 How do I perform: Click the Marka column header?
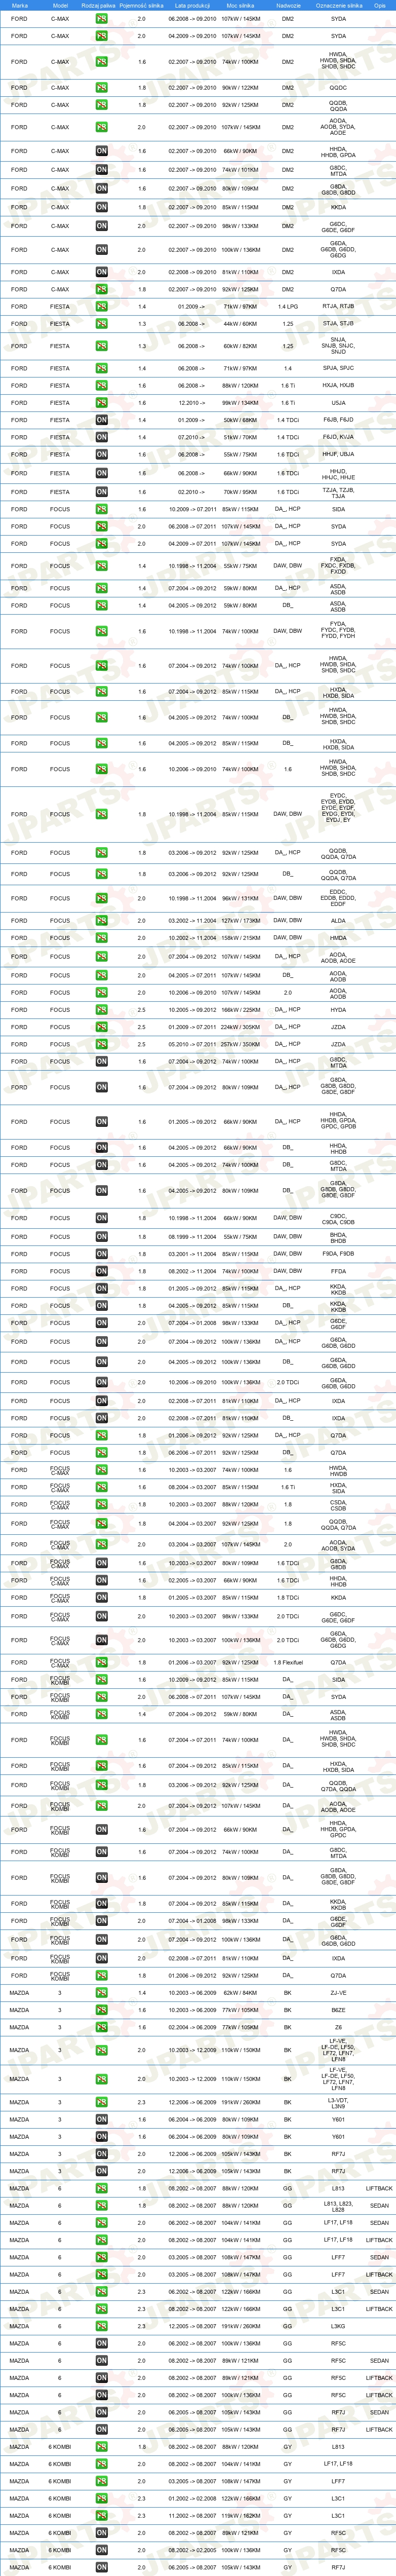click(x=19, y=5)
